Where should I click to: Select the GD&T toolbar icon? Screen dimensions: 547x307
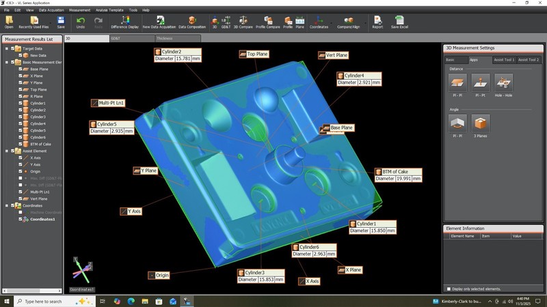pyautogui.click(x=226, y=23)
